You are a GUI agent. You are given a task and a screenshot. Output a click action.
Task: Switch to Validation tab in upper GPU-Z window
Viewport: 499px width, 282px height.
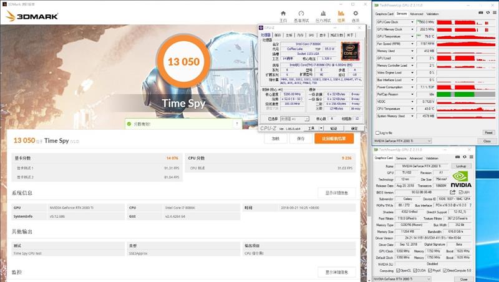click(x=432, y=14)
